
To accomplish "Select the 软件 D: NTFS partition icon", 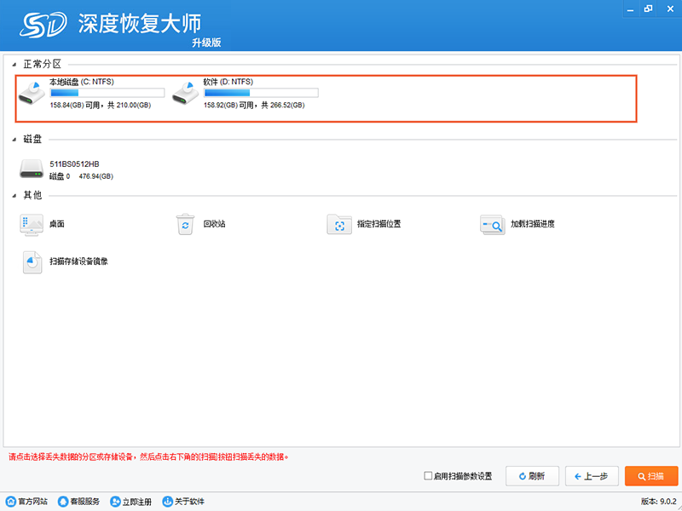I will [187, 94].
